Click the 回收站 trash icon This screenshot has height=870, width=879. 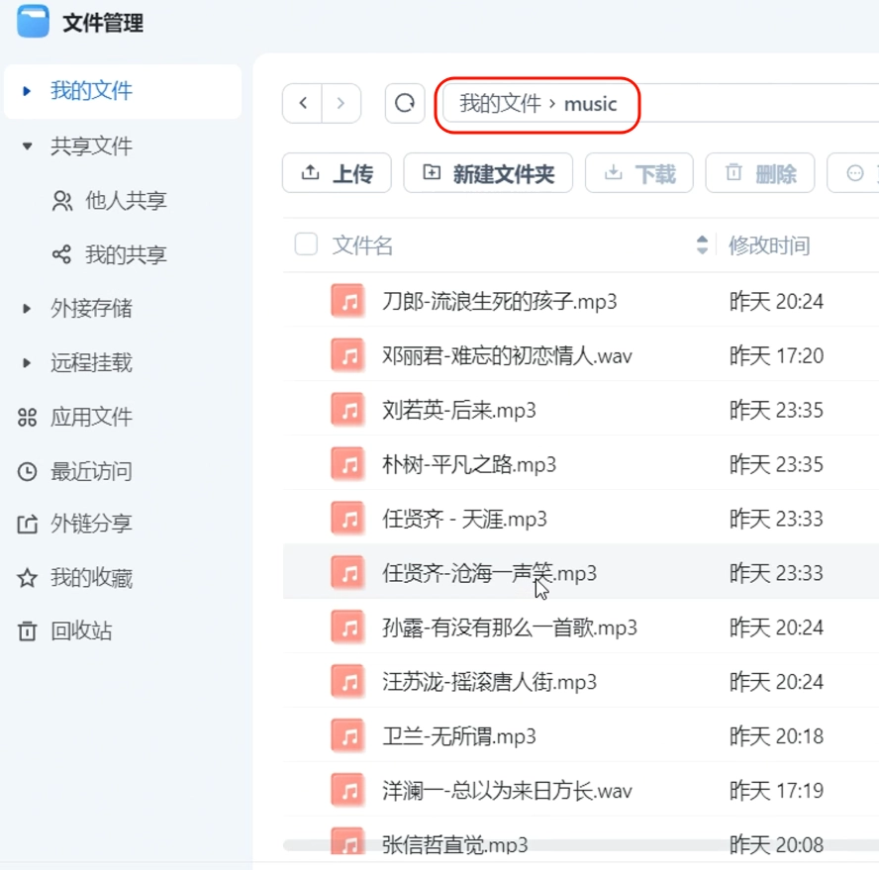pos(27,631)
